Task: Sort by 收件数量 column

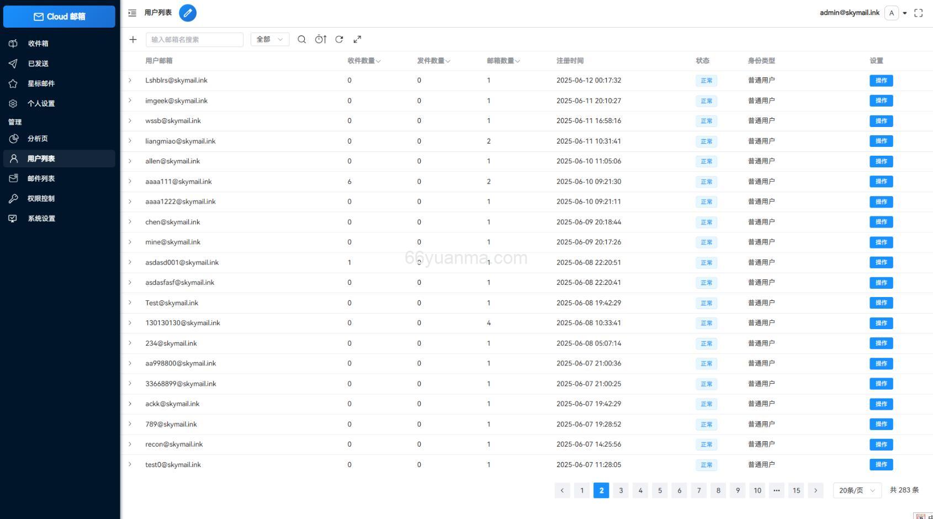Action: coord(363,61)
